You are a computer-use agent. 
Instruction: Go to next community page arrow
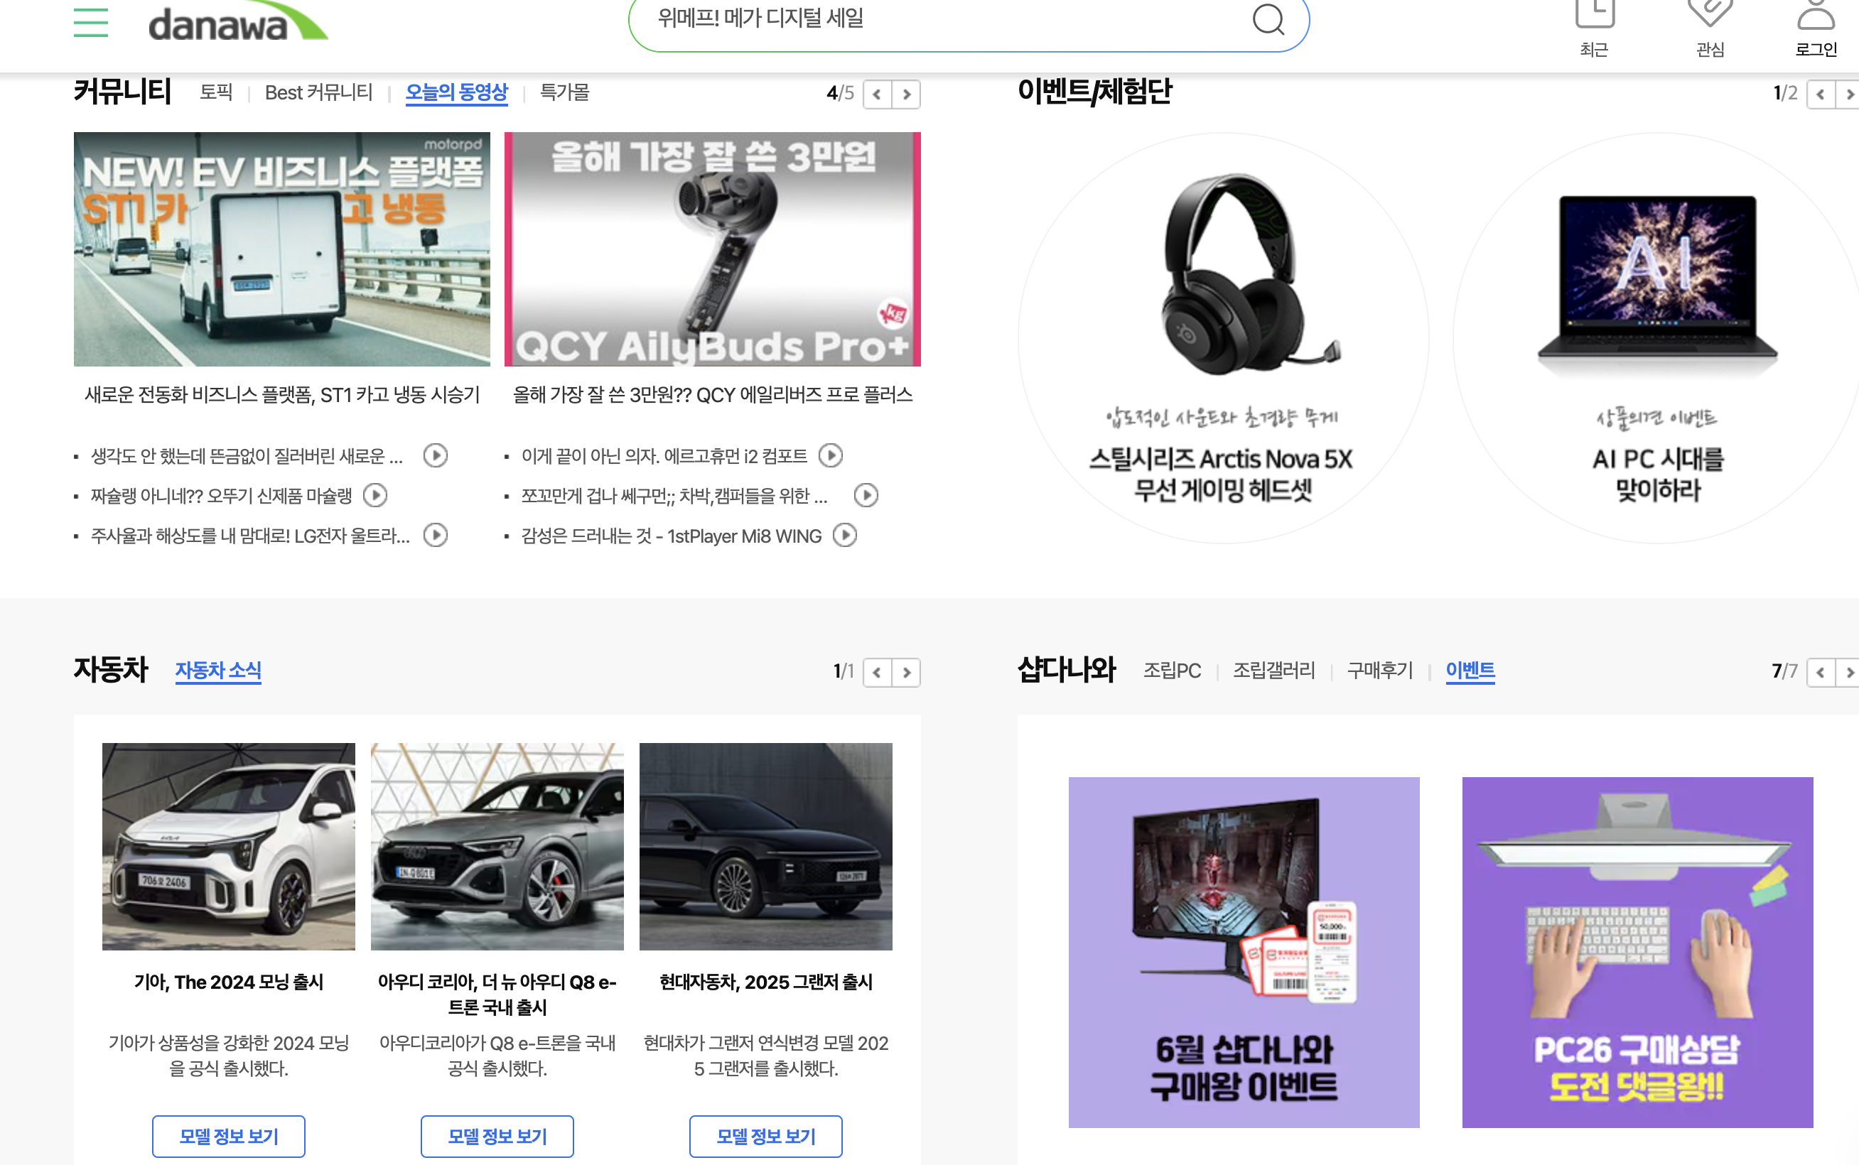(906, 94)
